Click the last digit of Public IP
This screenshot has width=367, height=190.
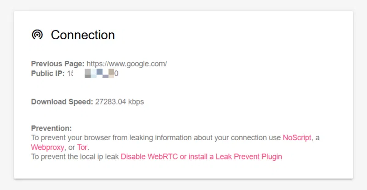point(117,74)
